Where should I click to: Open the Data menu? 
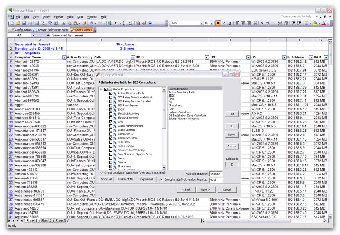click(80, 16)
